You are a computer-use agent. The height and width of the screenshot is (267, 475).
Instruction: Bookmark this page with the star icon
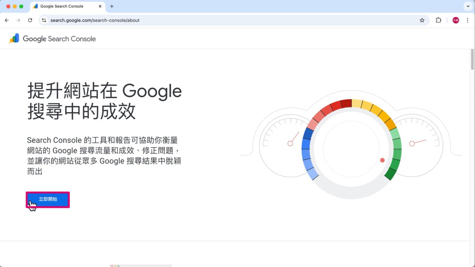coord(422,20)
